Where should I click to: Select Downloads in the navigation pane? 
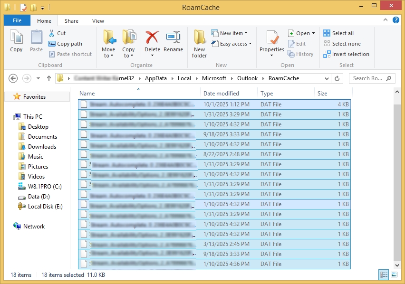pyautogui.click(x=42, y=147)
